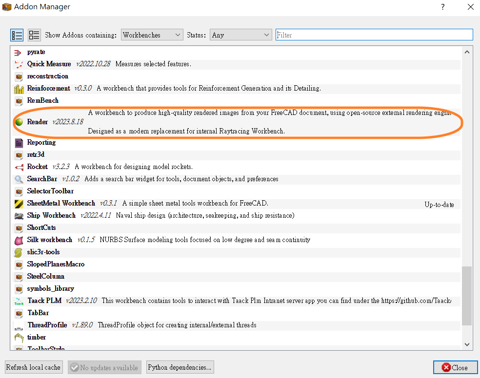Click the RemBench addon icon

(19, 101)
